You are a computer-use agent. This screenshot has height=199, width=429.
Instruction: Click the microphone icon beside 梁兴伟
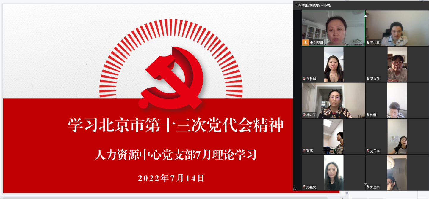point(368,79)
